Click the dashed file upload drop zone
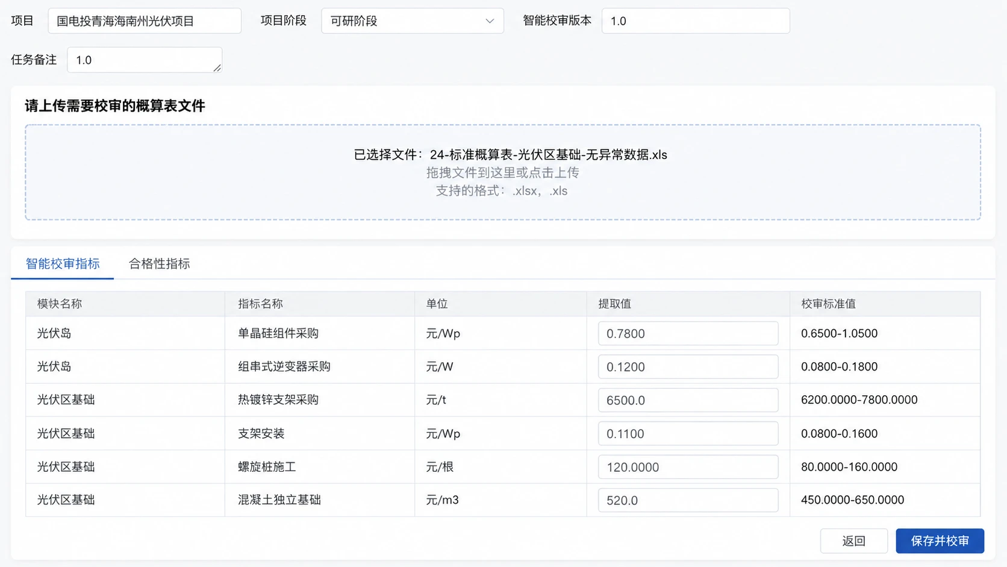This screenshot has width=1007, height=567. (x=503, y=172)
